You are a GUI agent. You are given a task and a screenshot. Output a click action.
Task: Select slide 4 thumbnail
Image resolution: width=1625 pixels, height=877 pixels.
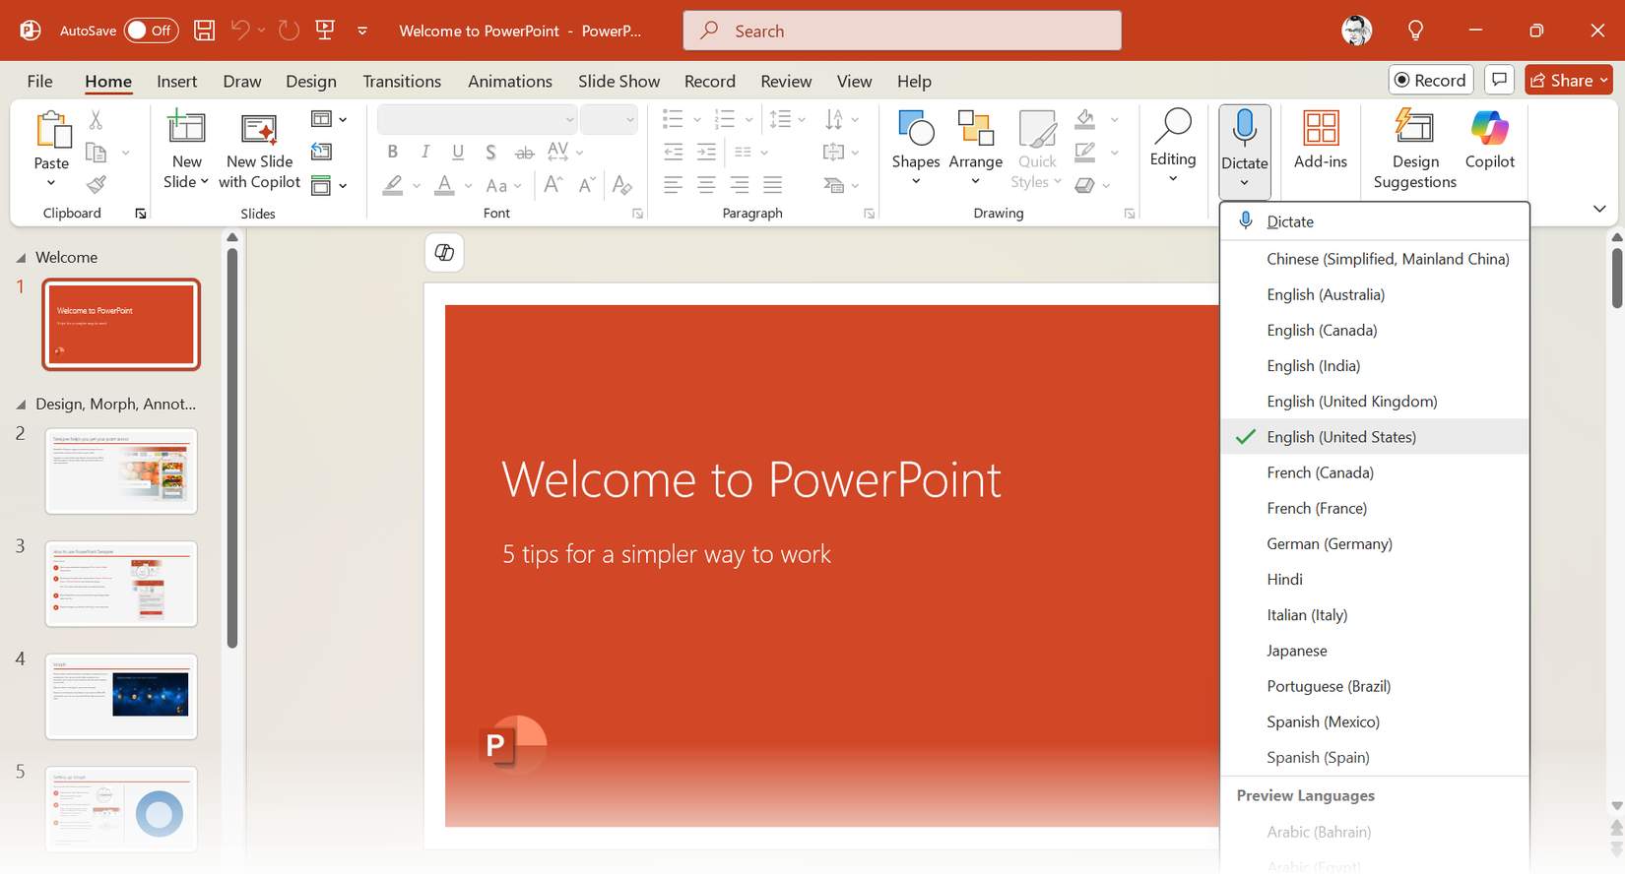121,696
